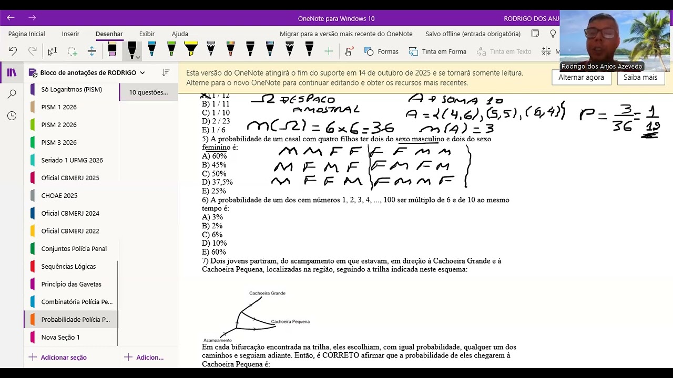The width and height of the screenshot is (673, 378).
Task: Open the PISM 1 2026 section
Action: (x=71, y=107)
